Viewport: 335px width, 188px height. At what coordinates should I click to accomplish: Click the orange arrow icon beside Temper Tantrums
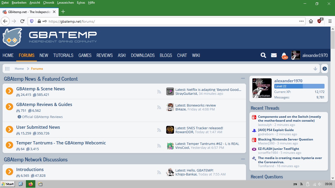coord(9,145)
